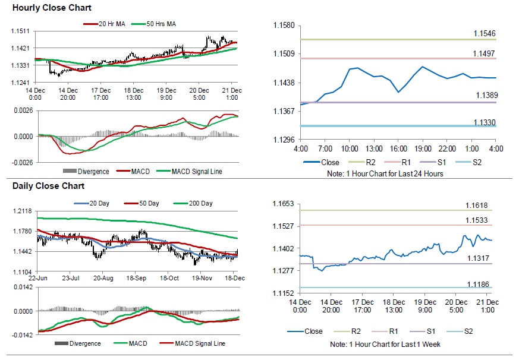The image size is (519, 357).
Task: Click the 22-Jun date axis label
Action: pyautogui.click(x=38, y=277)
